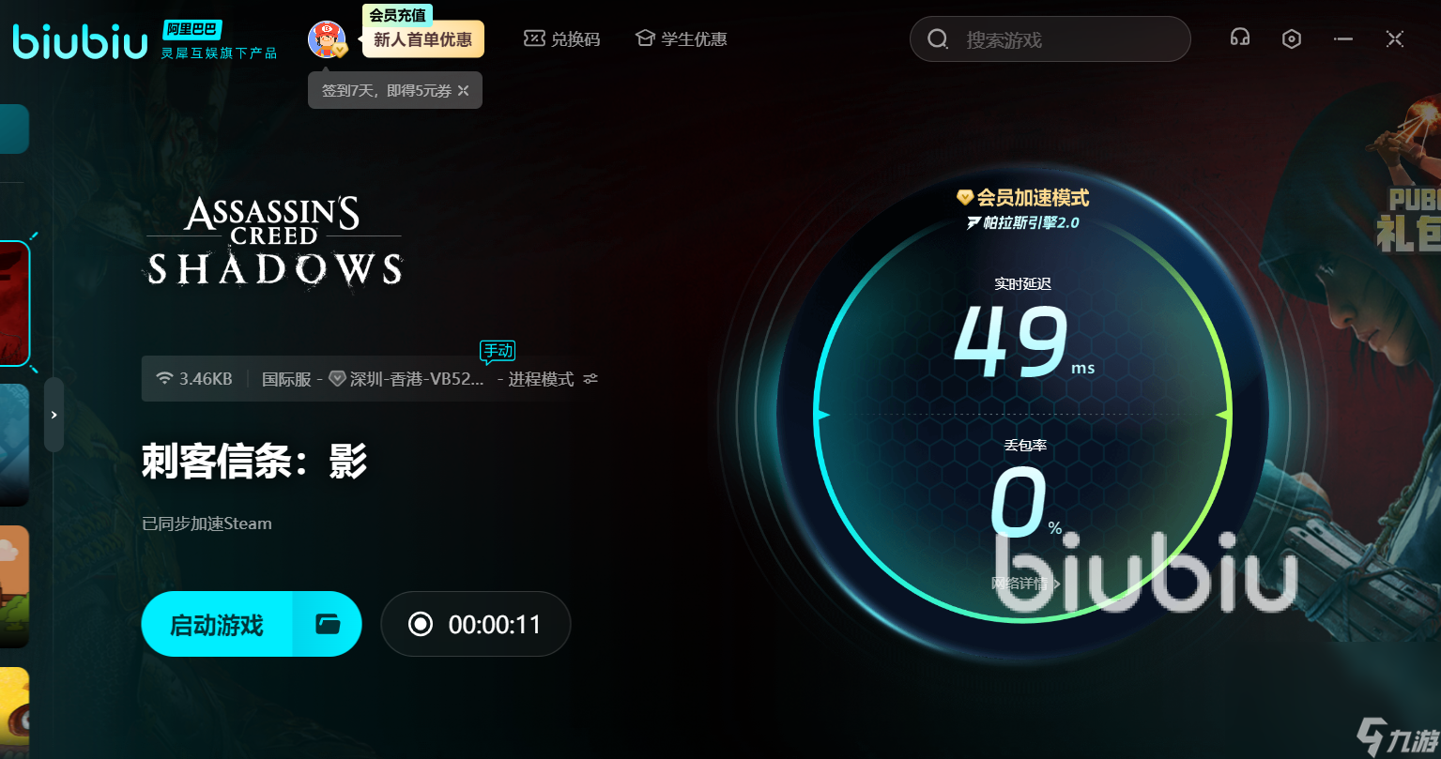This screenshot has height=759, width=1441.
Task: Click the biubiu logo
Action: pos(81,42)
